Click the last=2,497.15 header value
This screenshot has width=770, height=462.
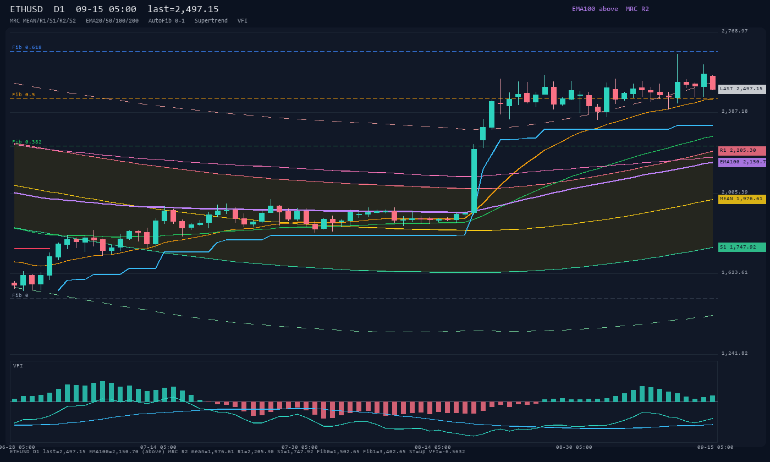pos(183,9)
